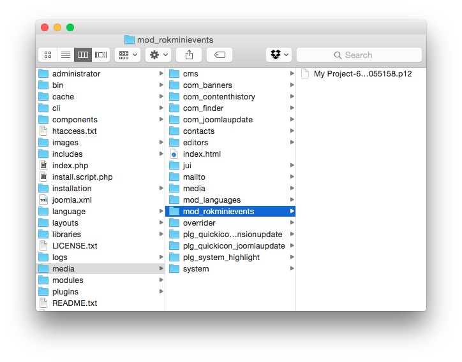Select the jui folder icon
Viewport: 462px width, 362px height.
pos(174,166)
